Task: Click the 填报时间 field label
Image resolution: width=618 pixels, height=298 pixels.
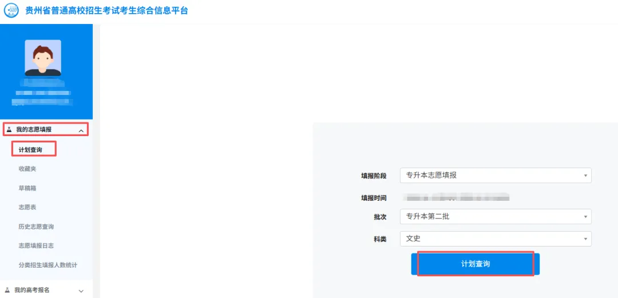Action: (374, 198)
